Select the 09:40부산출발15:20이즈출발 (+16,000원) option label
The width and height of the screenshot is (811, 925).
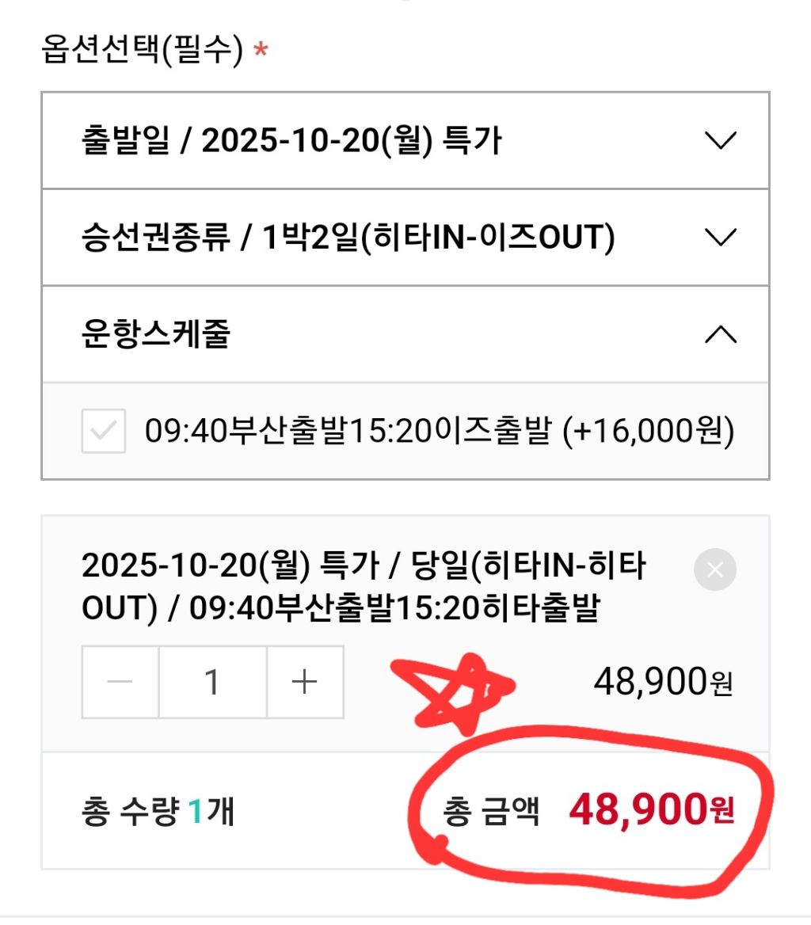440,432
